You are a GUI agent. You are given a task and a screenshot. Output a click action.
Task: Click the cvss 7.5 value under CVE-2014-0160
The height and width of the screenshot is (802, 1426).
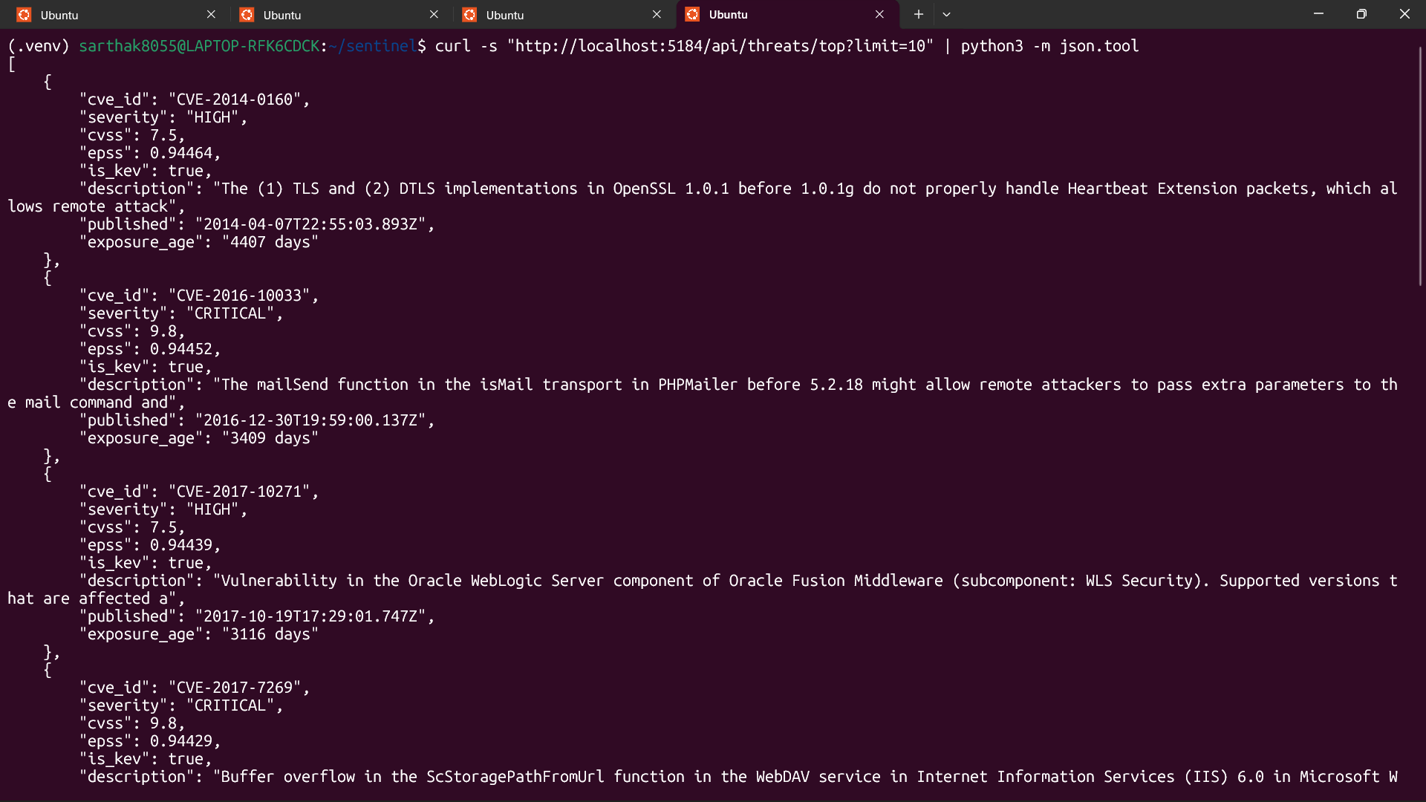(x=163, y=135)
